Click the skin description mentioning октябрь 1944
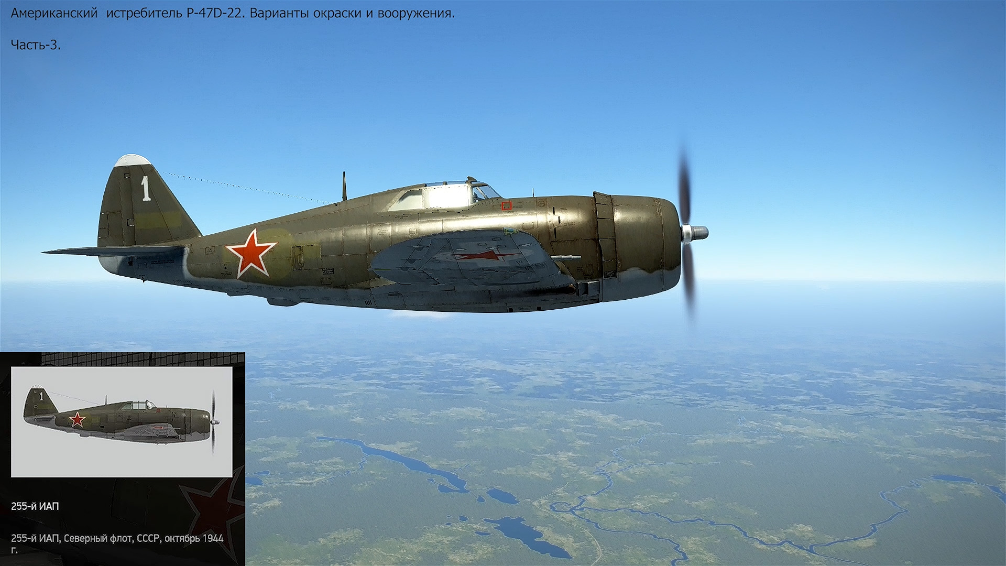1006x566 pixels. point(117,539)
